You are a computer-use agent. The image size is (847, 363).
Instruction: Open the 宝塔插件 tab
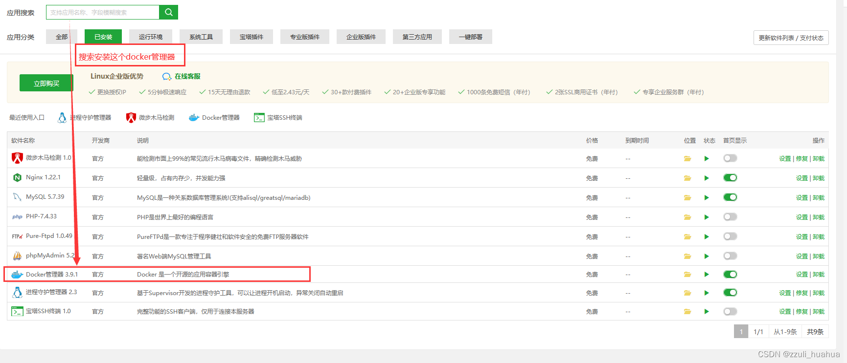coord(252,37)
